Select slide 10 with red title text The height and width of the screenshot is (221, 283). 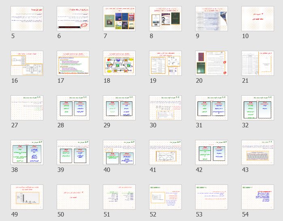click(x=257, y=19)
